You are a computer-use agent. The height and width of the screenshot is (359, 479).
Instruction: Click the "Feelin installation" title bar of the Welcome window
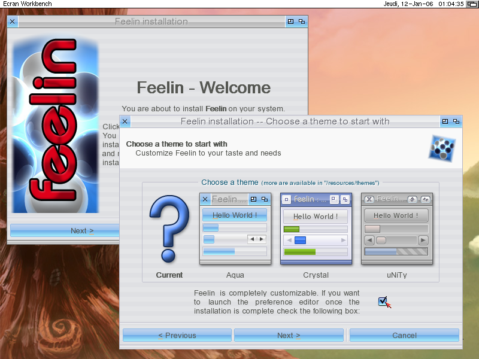click(151, 22)
